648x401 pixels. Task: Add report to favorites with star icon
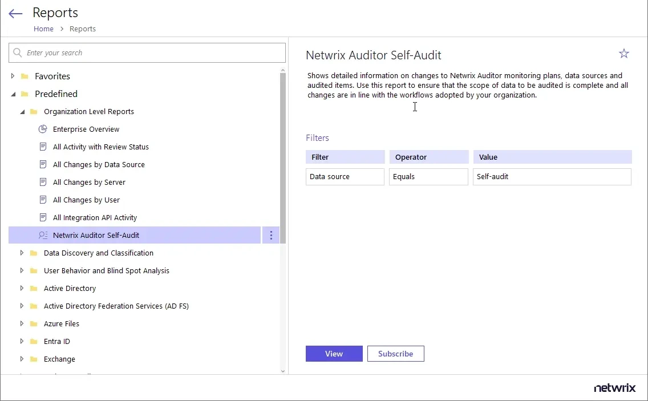tap(623, 54)
